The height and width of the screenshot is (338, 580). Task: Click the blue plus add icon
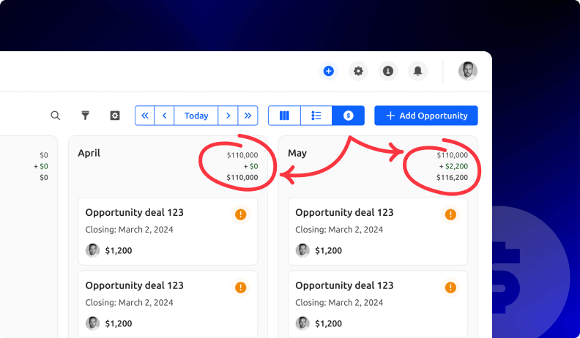(x=328, y=71)
